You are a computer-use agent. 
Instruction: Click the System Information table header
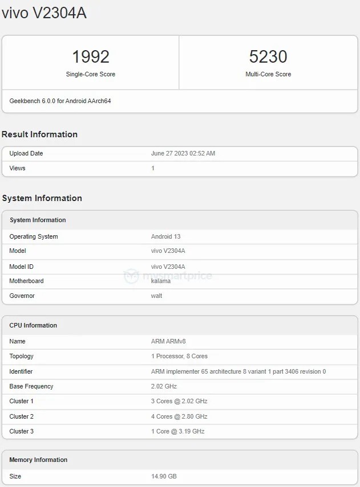(38, 220)
